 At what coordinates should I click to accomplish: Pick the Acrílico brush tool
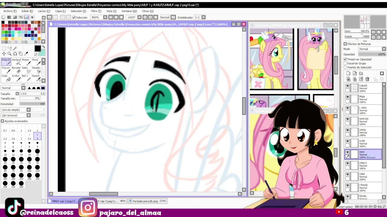pyautogui.click(x=16, y=78)
